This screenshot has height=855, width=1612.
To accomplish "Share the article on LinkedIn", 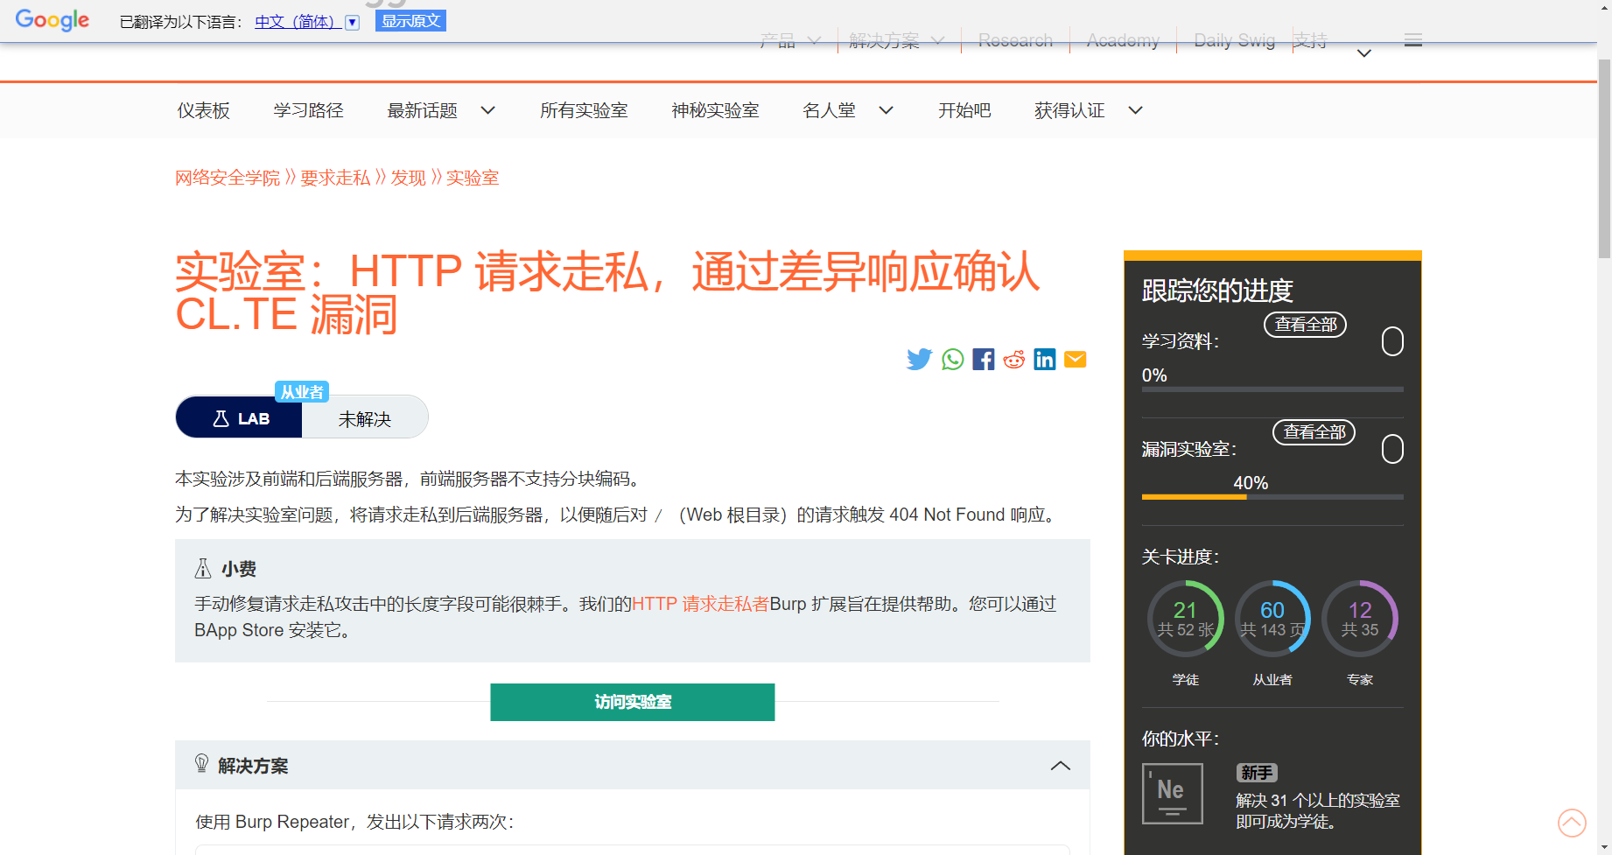I will [x=1044, y=359].
